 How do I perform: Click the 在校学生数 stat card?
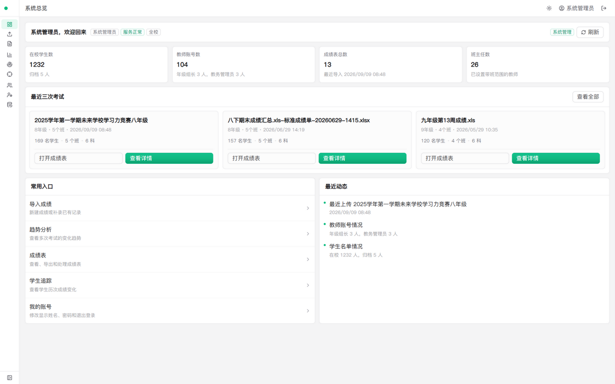pyautogui.click(x=96, y=64)
